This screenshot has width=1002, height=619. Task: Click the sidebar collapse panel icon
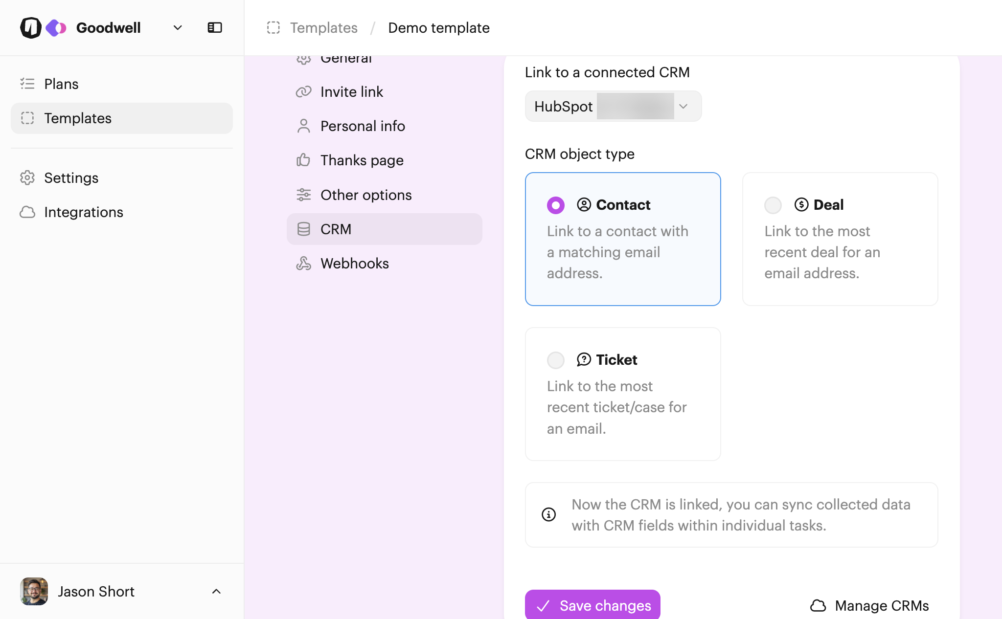tap(214, 28)
